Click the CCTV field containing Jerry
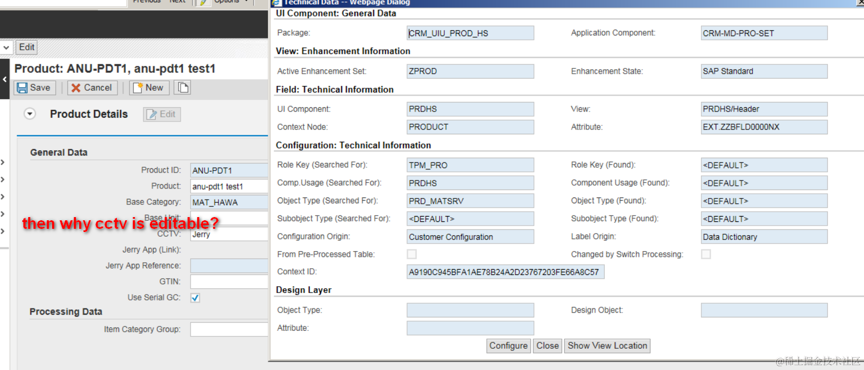The width and height of the screenshot is (864, 370). click(x=229, y=234)
